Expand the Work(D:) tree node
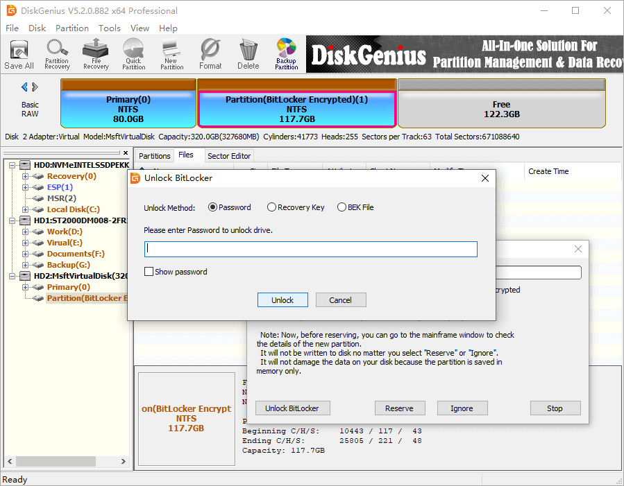Viewport: 624px width, 486px height. pos(26,232)
